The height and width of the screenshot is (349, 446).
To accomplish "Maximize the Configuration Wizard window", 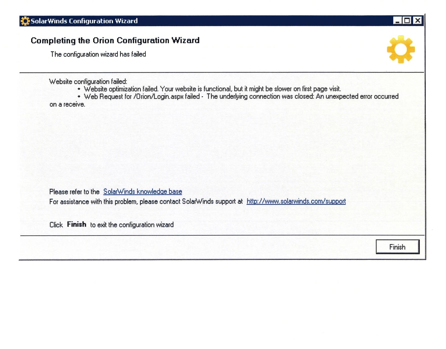I will 407,21.
